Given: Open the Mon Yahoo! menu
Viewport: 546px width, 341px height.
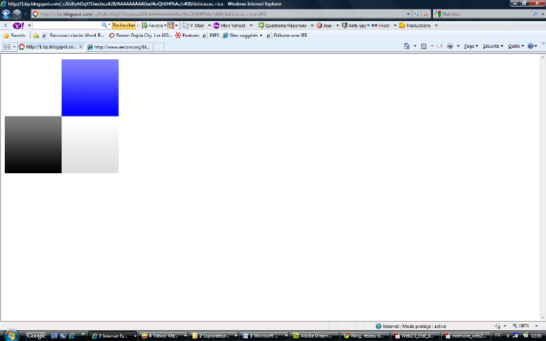Looking at the screenshot, I should pyautogui.click(x=229, y=25).
